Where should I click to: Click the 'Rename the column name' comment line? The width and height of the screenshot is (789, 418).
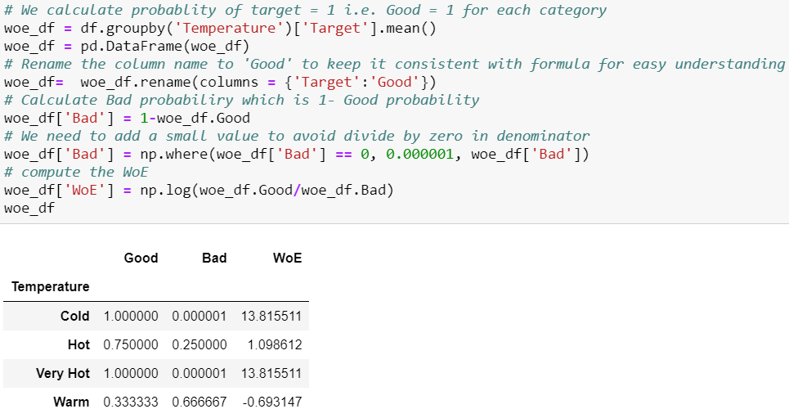point(394,64)
